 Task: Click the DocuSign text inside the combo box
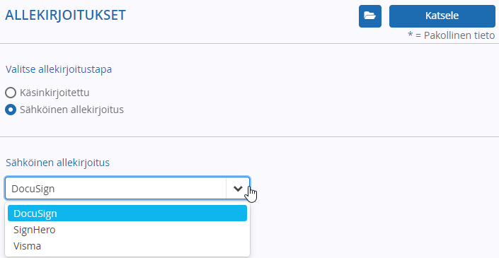point(33,189)
